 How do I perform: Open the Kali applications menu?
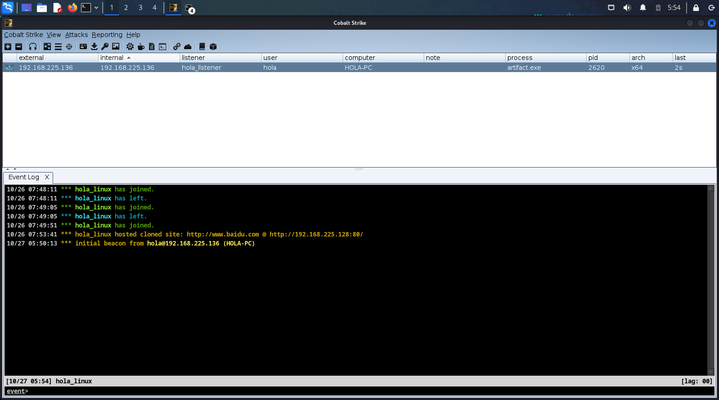8,8
